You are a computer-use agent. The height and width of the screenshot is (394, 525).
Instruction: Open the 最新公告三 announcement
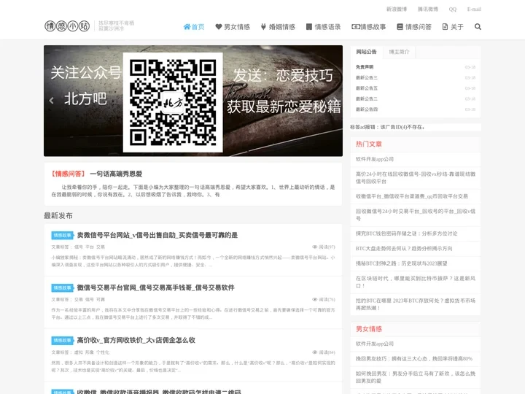(366, 77)
